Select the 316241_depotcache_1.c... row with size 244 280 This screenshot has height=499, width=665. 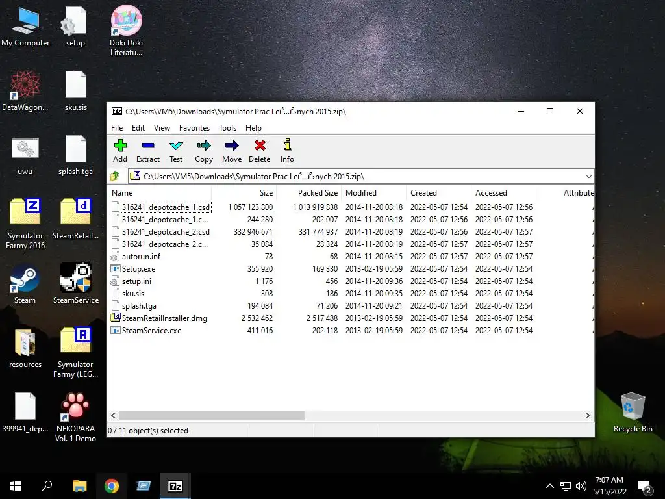click(x=351, y=220)
